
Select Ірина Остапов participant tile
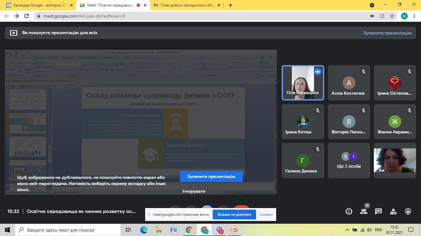394,83
